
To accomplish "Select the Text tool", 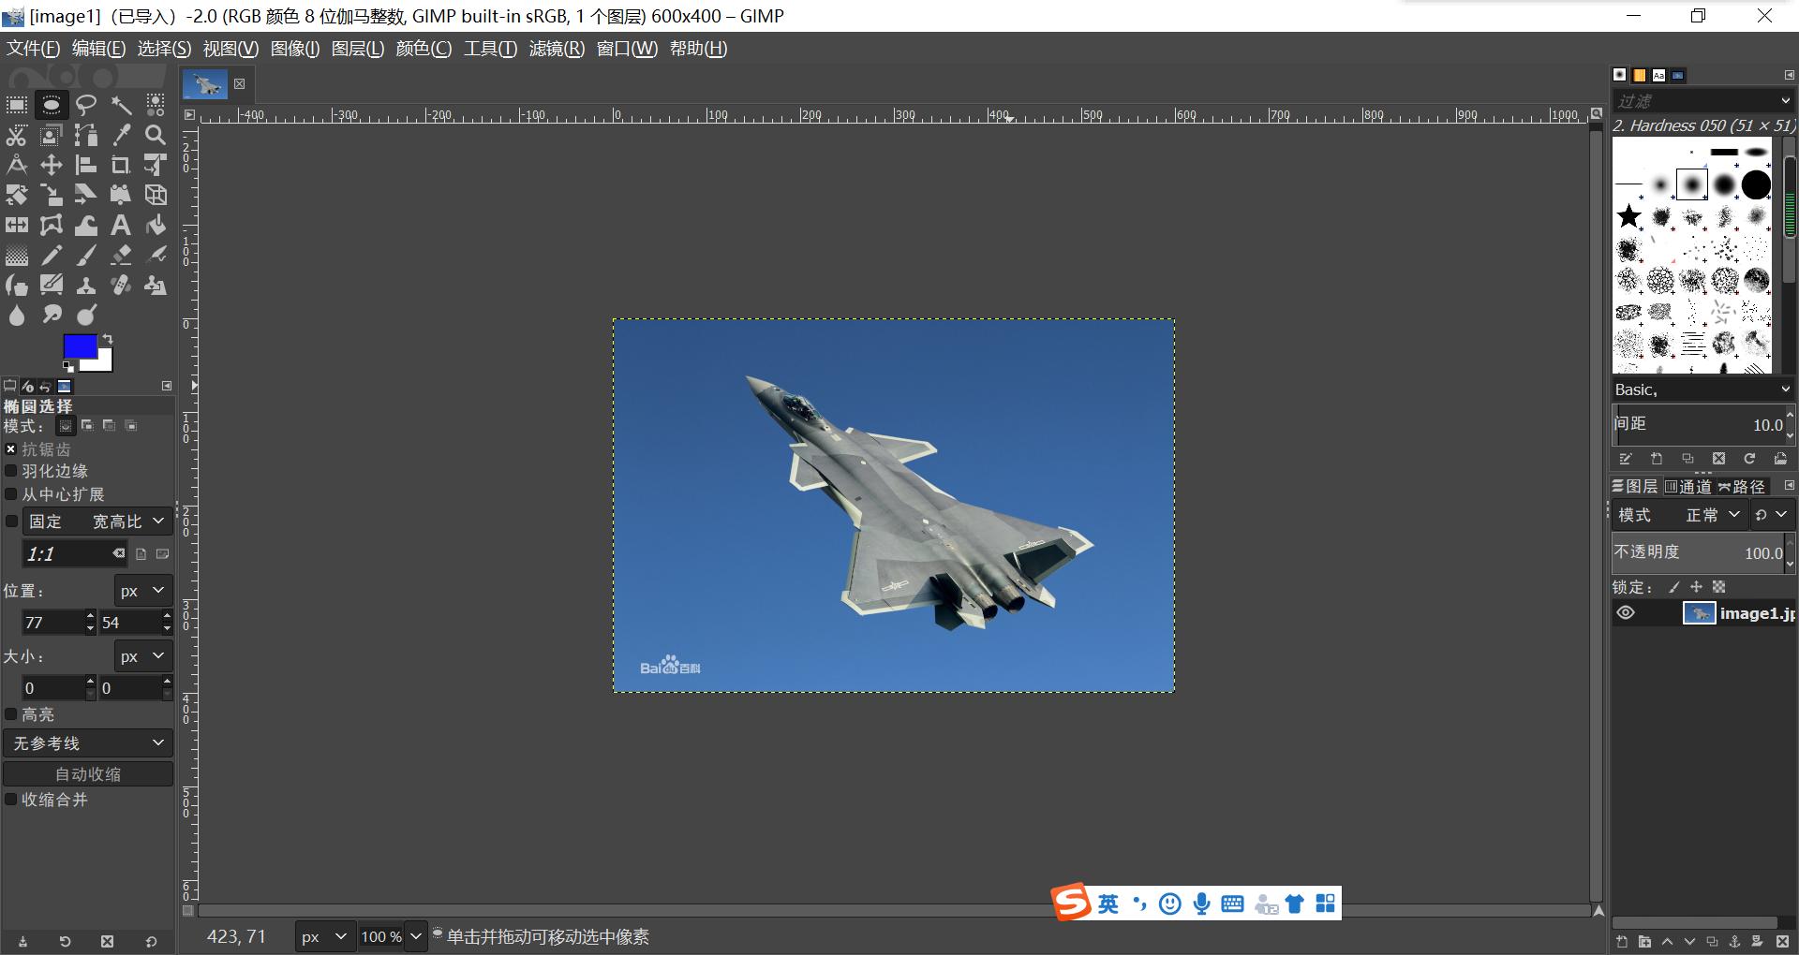I will click(x=121, y=225).
